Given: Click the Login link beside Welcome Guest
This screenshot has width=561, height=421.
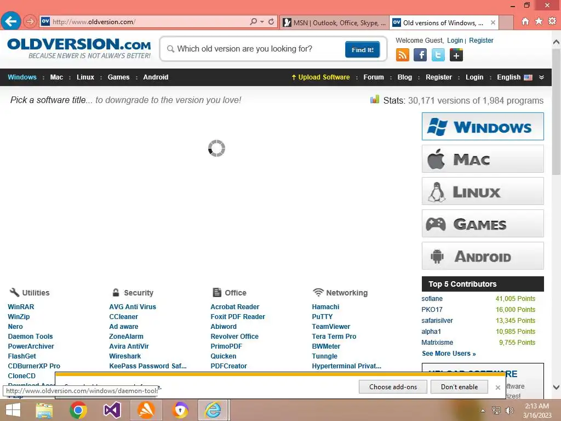Looking at the screenshot, I should (x=455, y=41).
